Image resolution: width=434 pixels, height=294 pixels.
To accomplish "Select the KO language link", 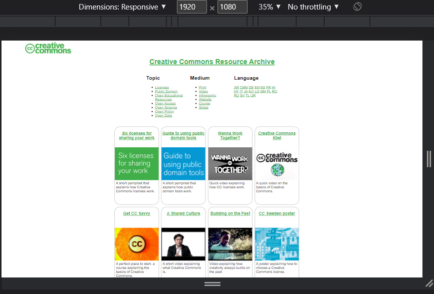I will 251,91.
